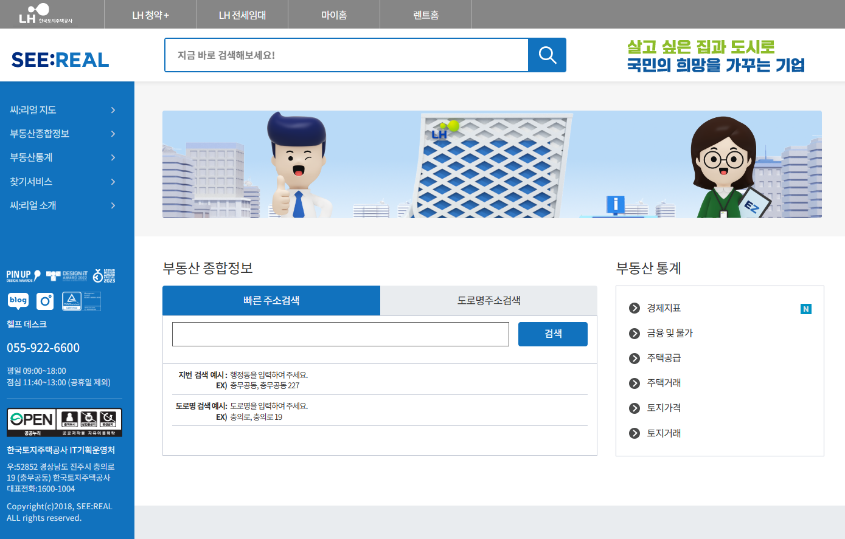Open the 부동산통계 sidebar link
Viewport: 845px width, 539px height.
31,157
